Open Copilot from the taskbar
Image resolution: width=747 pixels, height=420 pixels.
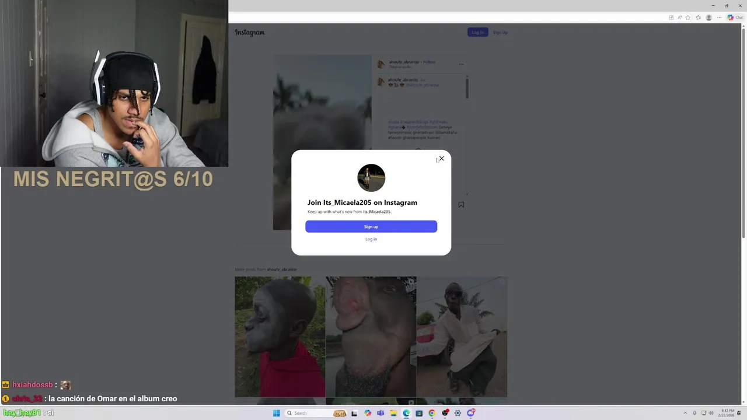click(368, 413)
